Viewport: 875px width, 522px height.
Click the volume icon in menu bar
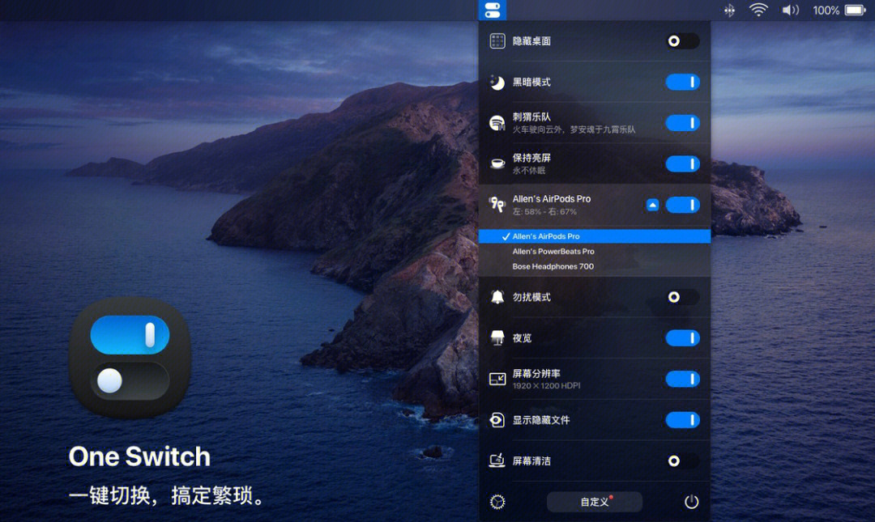coord(790,10)
